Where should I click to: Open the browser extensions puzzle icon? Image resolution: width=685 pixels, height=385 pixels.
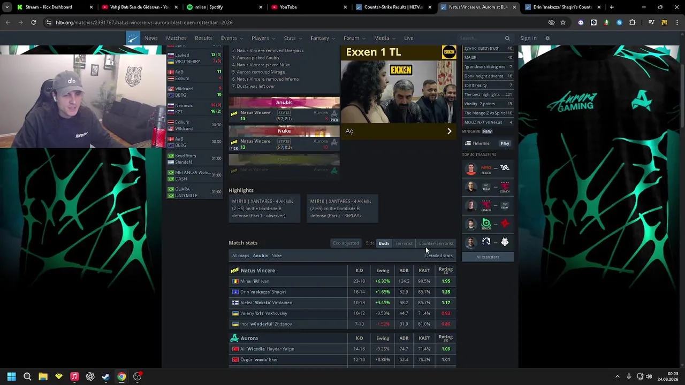pos(632,22)
